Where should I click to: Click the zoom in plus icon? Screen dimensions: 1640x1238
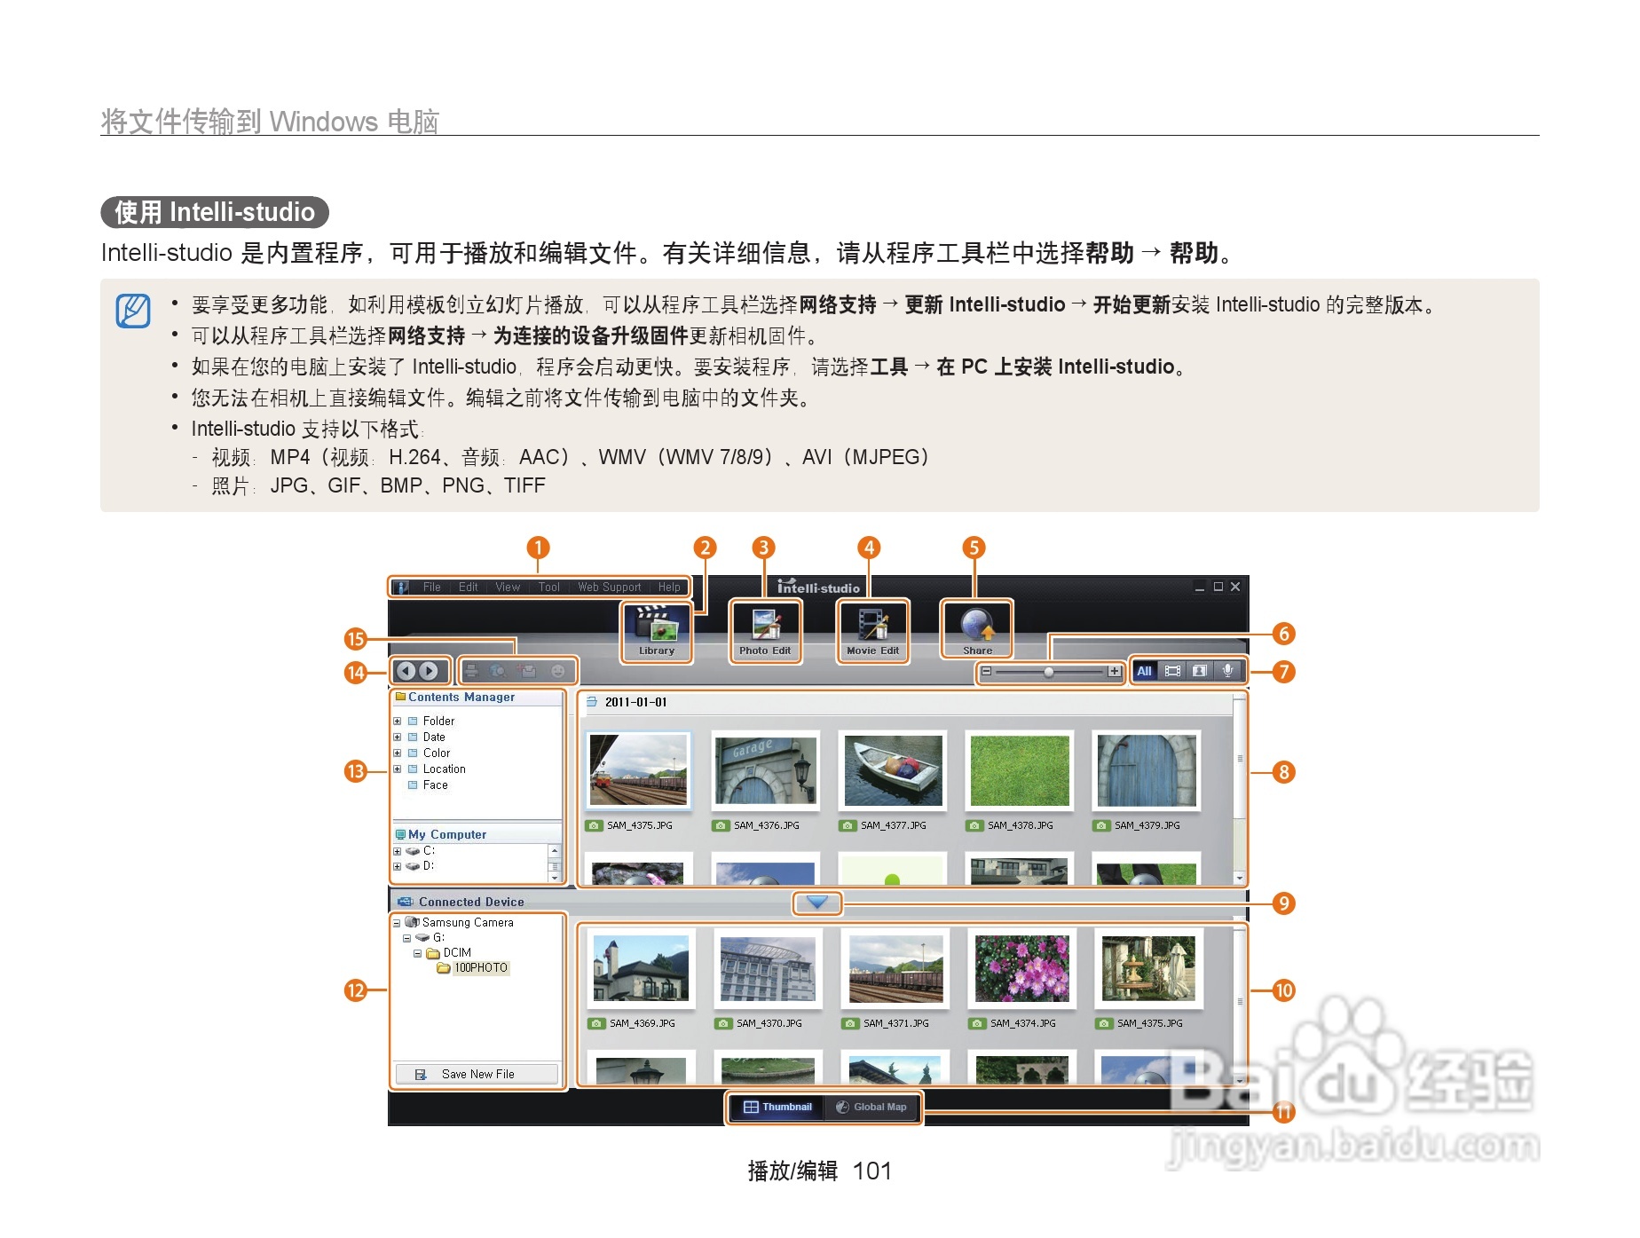[x=1114, y=672]
